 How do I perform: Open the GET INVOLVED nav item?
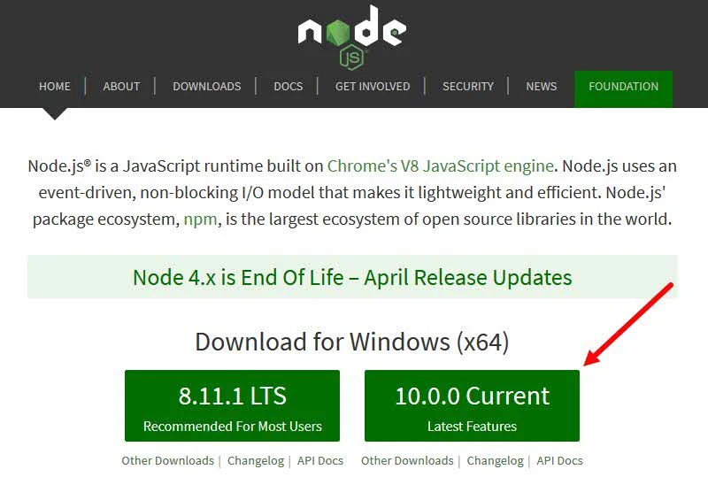373,86
